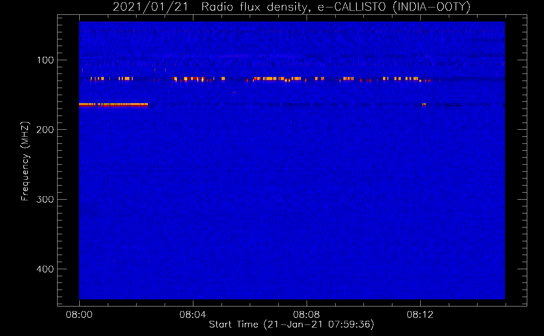Select the 300 frequency tick label
544x336 pixels.
pyautogui.click(x=45, y=199)
